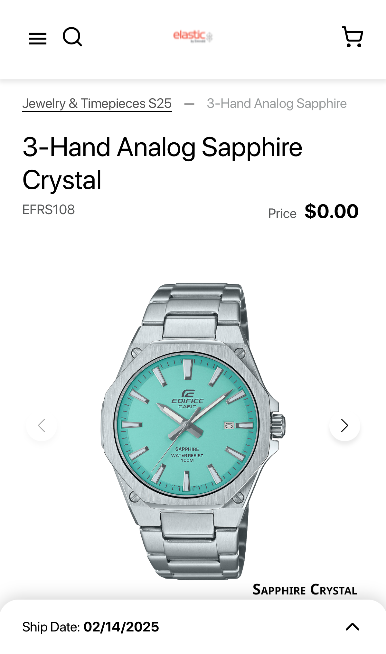Viewport: 386px width, 654px height.
Task: Expand the Ship Date panel chevron
Action: click(x=353, y=627)
